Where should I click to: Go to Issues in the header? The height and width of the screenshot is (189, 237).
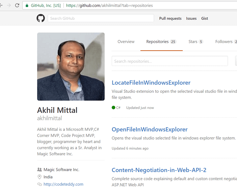point(191,19)
